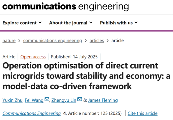173x120 pixels.
Task: Navigate to the articles breadcrumb
Action: [x=97, y=41]
